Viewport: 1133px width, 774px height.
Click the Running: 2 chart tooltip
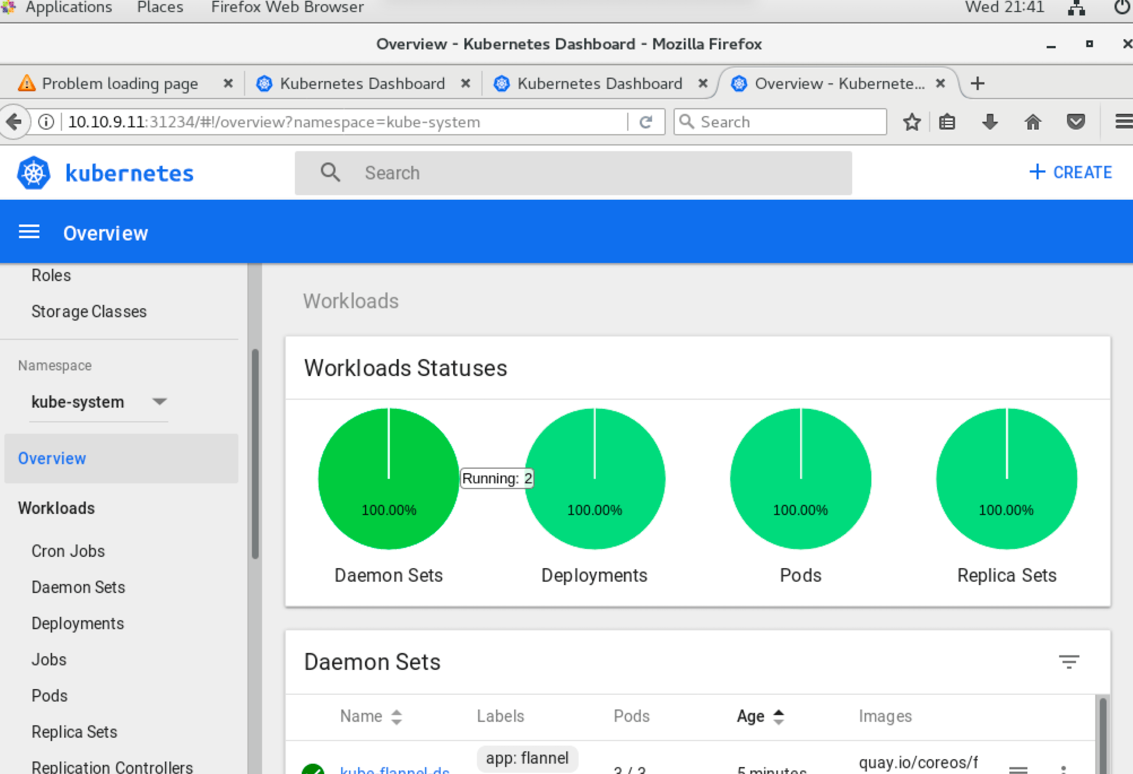[x=497, y=478]
